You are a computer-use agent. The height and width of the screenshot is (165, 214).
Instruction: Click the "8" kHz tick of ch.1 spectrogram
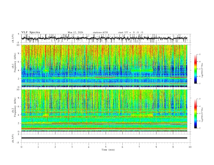19,53
